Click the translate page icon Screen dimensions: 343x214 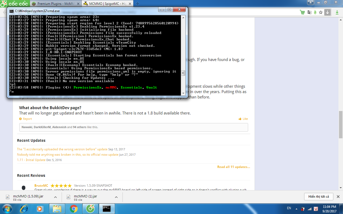click(310, 12)
